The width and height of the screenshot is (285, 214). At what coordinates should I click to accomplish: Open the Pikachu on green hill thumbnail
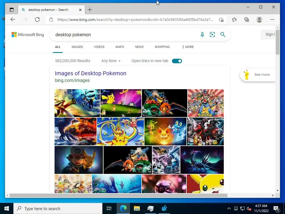pyautogui.click(x=121, y=103)
